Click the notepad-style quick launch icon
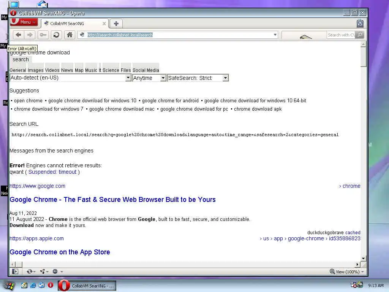This screenshot has width=389, height=292. coord(24,286)
